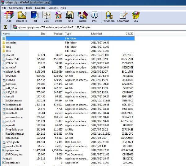Screen dimensions: 186x166
Task: Select the mkzlib.dll file name
Action: click(12, 113)
